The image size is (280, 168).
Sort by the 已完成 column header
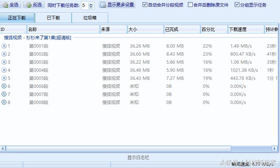182,29
